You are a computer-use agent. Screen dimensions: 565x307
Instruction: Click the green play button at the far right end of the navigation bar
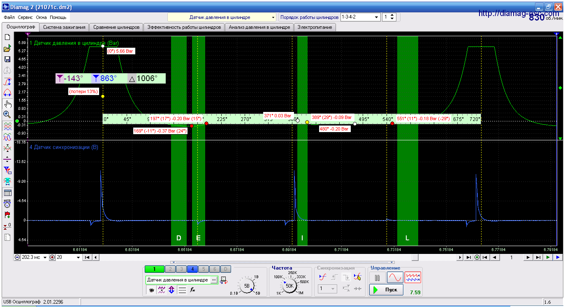click(548, 258)
